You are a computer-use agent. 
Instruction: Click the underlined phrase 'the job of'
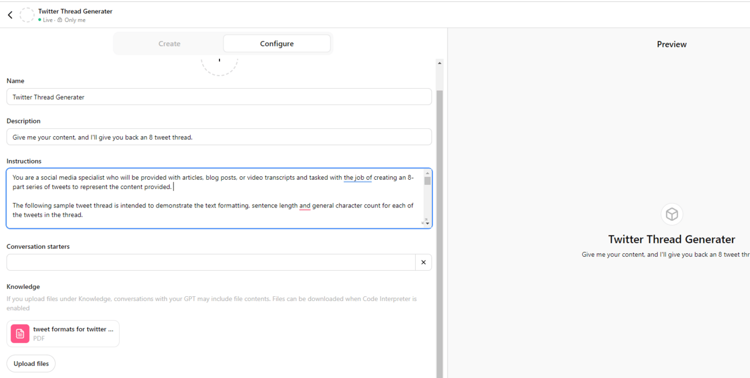(x=358, y=177)
